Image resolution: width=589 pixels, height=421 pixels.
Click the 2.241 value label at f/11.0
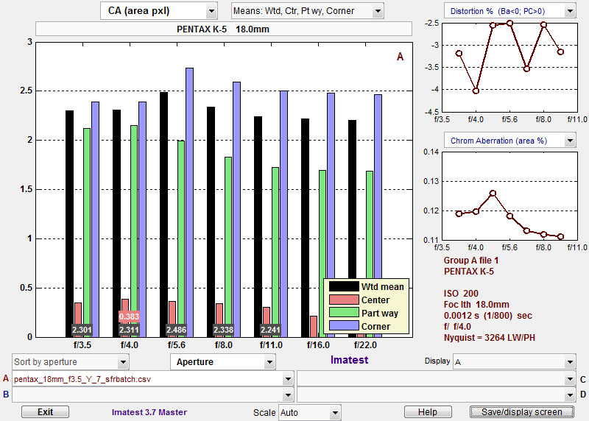coord(270,330)
